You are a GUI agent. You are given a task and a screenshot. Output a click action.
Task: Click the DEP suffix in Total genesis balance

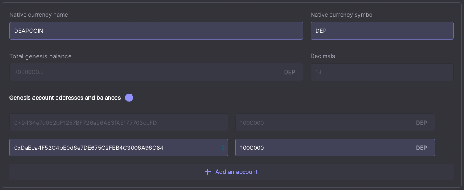coord(289,72)
